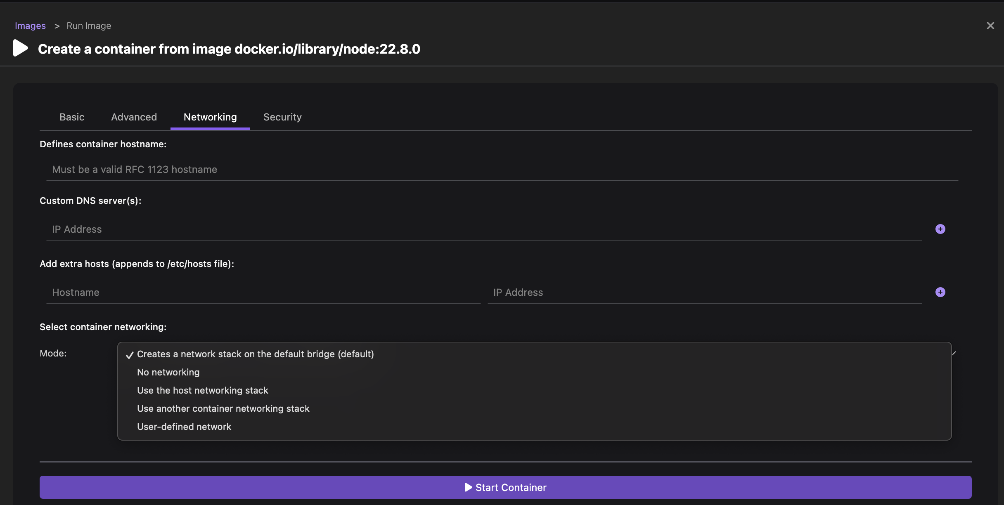1004x505 pixels.
Task: Click the plus icon to add extra host
Action: [x=940, y=292]
